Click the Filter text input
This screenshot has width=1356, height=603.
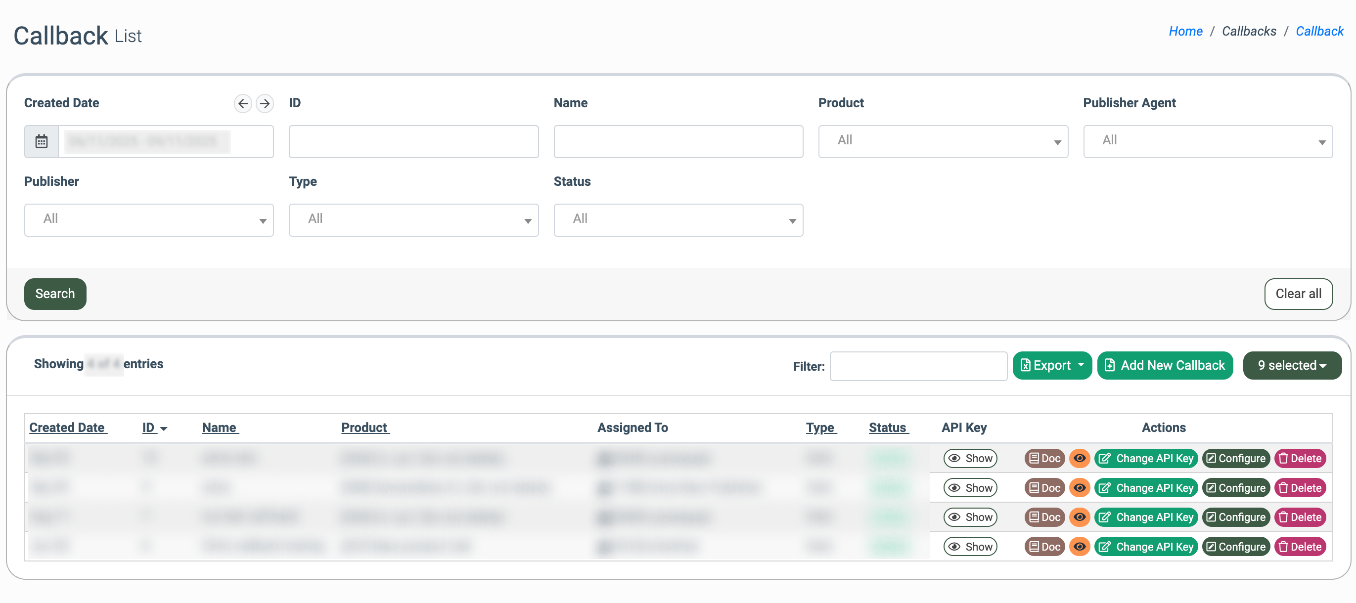pos(918,366)
